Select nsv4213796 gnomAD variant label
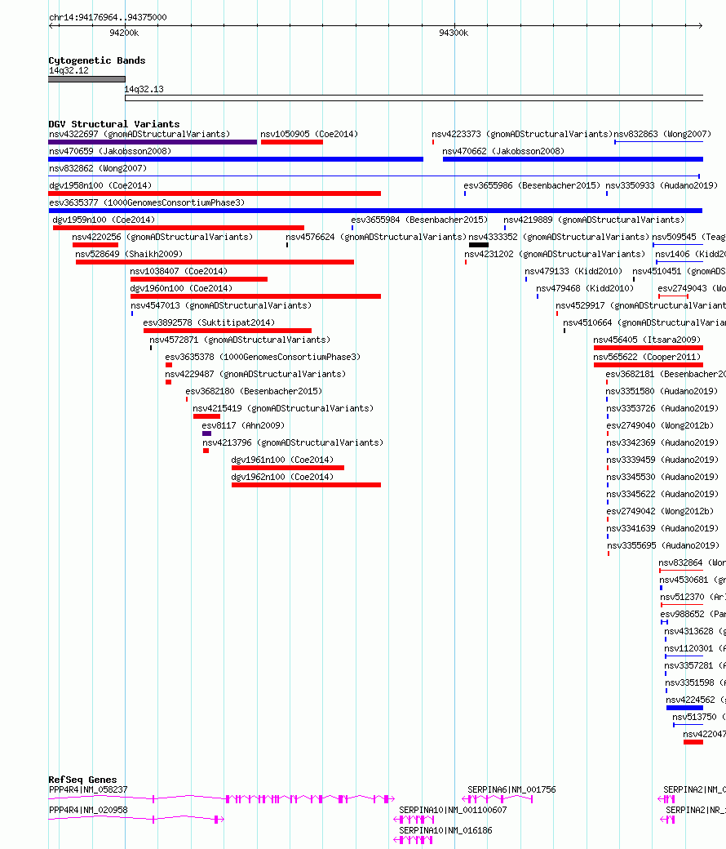 (x=293, y=443)
